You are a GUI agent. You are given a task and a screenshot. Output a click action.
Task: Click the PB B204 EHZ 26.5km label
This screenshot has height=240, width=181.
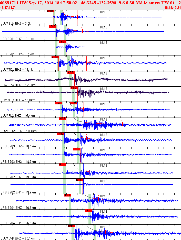[19, 208]
